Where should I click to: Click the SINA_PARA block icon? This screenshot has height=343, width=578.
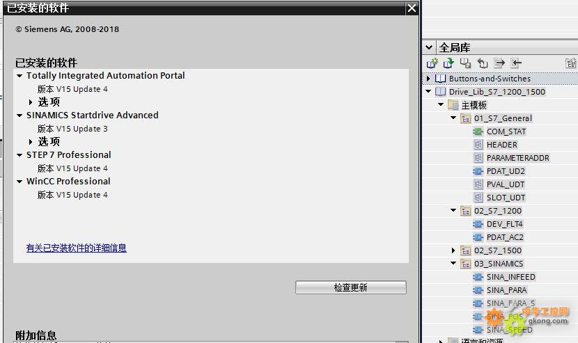click(478, 290)
